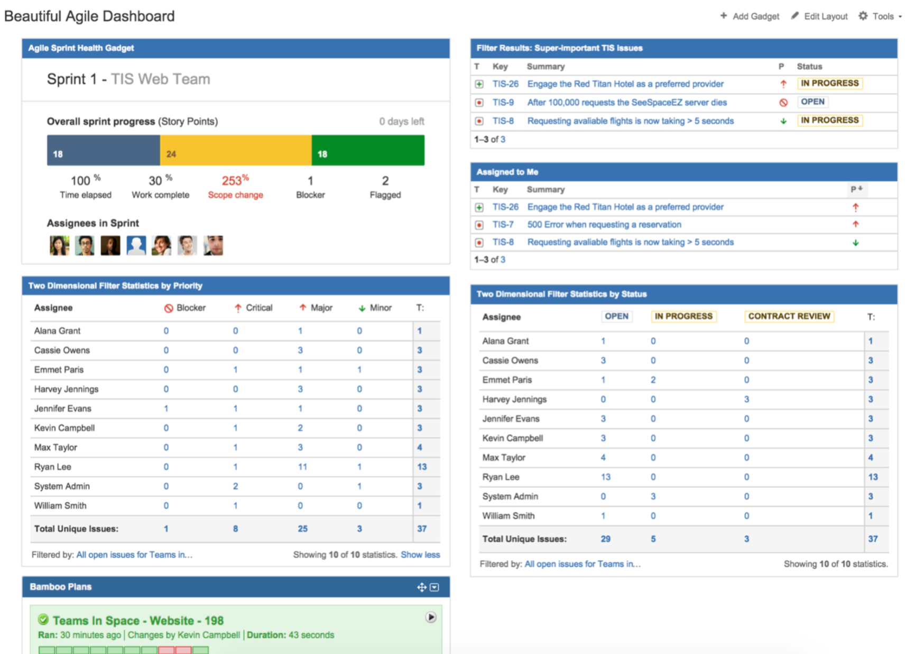Click the Bamboo Plans move gadget icon
Viewport: 915px width, 654px height.
click(x=421, y=587)
